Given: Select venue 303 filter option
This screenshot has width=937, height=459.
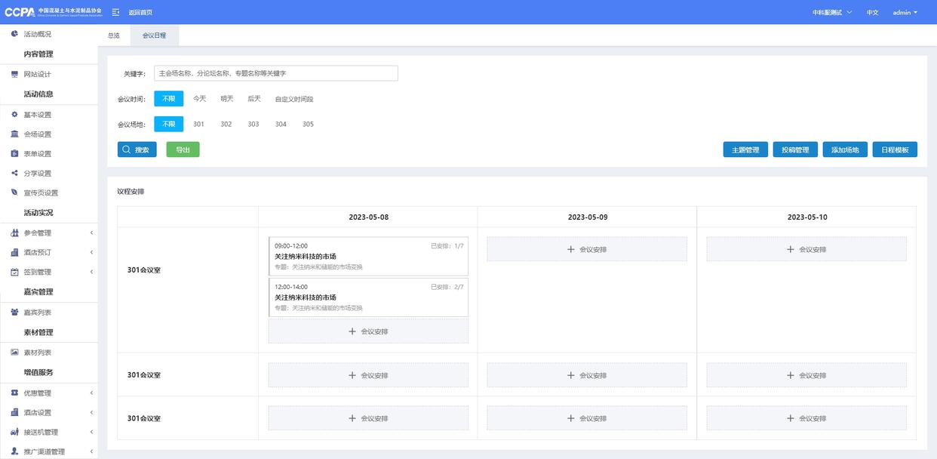Looking at the screenshot, I should point(253,125).
